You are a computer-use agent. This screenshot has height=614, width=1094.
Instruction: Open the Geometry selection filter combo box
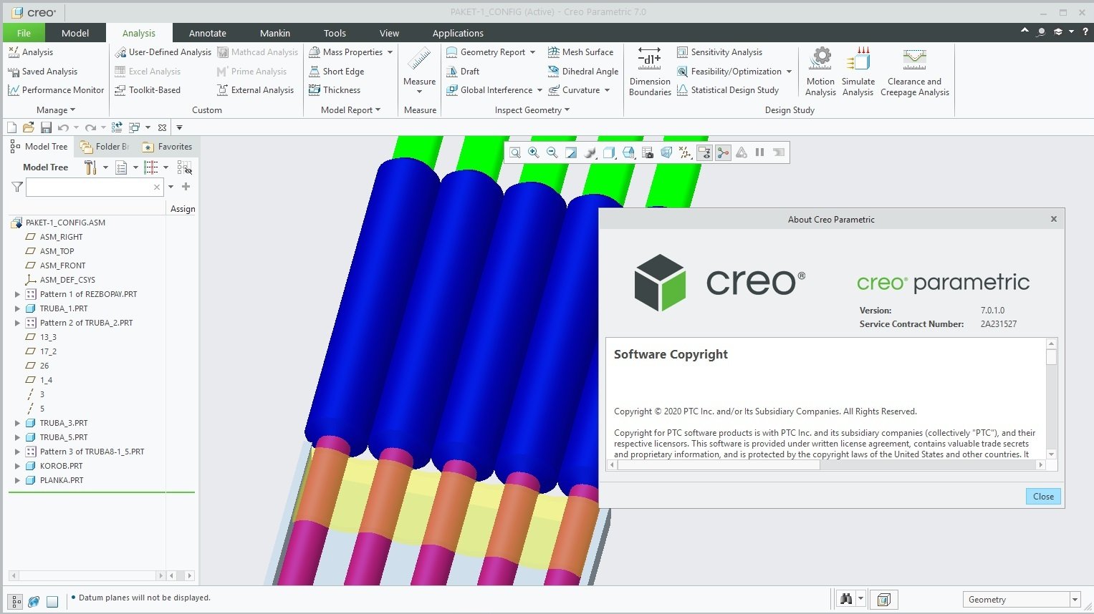(x=1021, y=600)
